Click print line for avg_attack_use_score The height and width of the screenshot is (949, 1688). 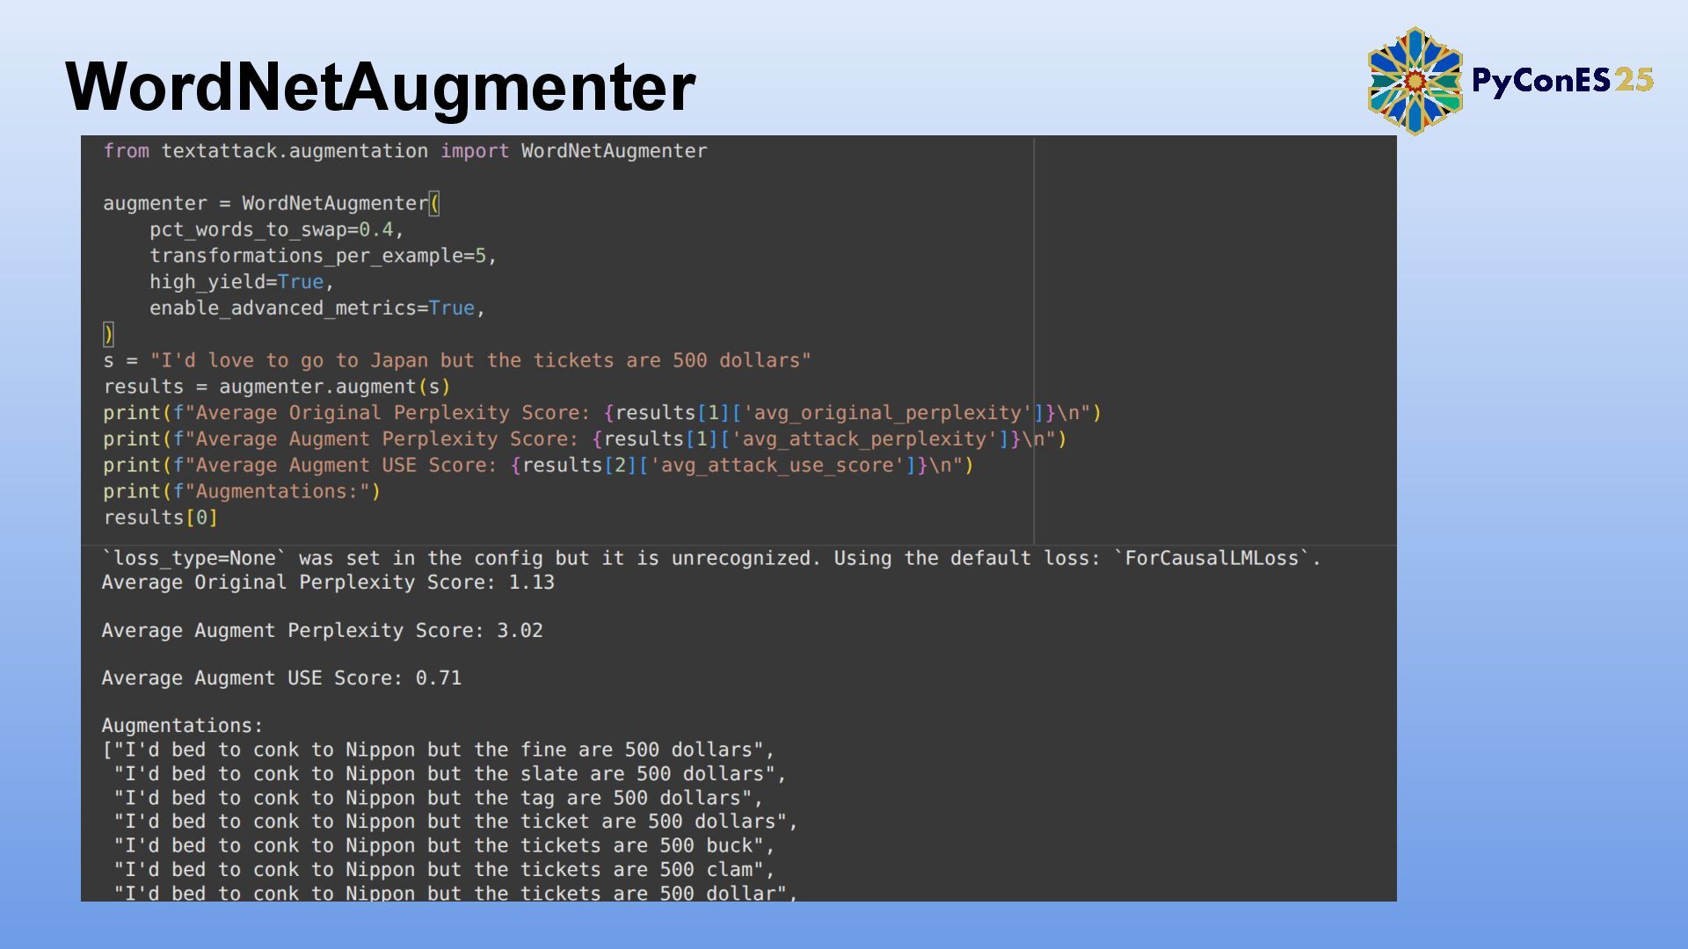pos(538,466)
